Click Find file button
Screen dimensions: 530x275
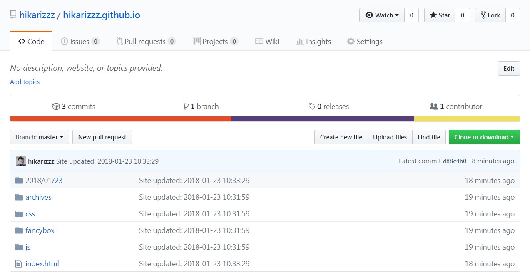[429, 137]
